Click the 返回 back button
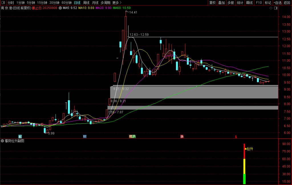Image resolution: width=292 pixels, height=185 pixels. 287,3
